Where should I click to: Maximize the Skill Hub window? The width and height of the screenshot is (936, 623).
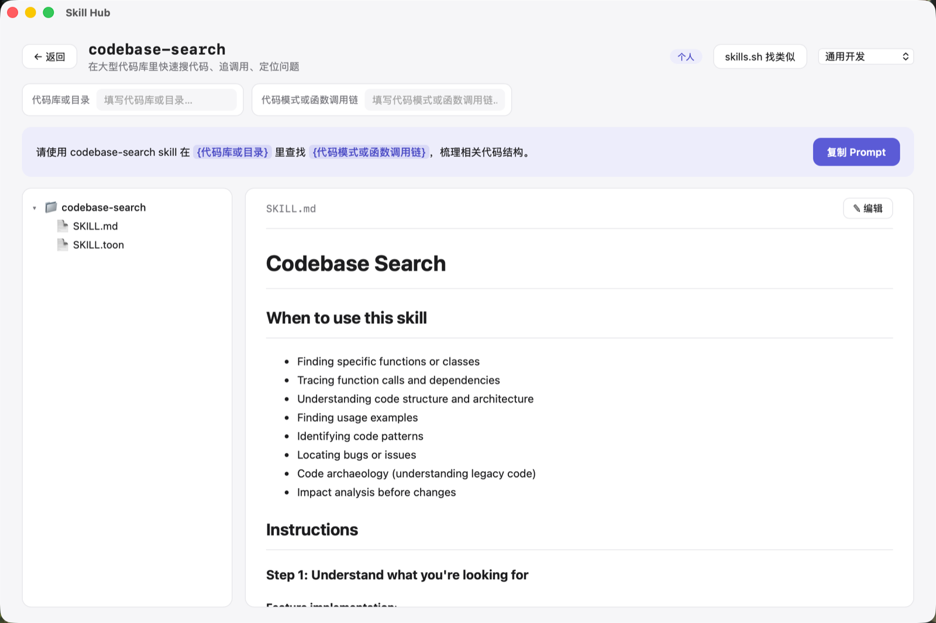click(49, 12)
